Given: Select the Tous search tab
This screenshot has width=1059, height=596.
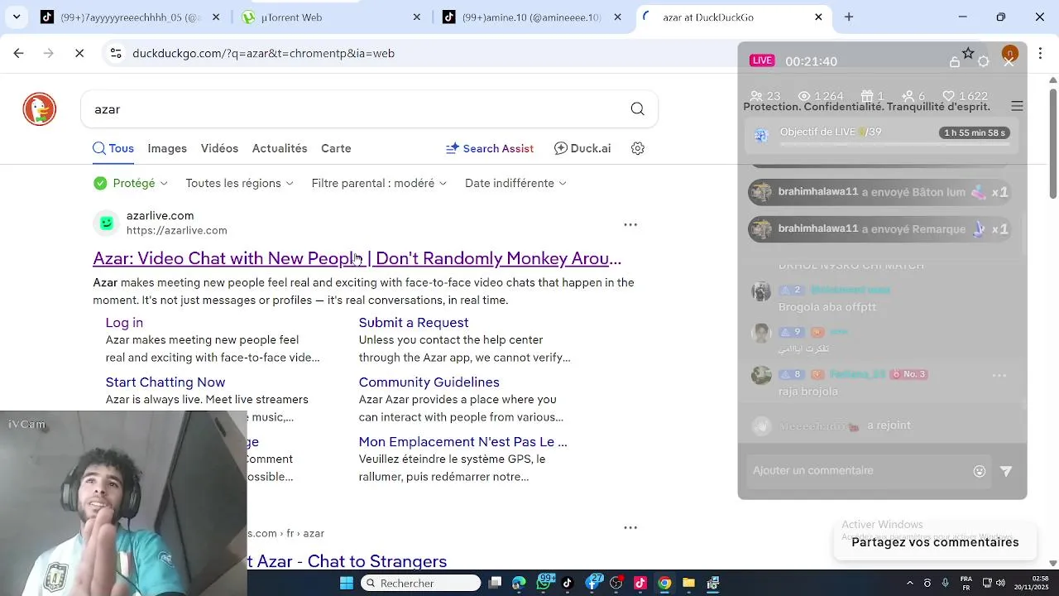Looking at the screenshot, I should click(x=113, y=148).
